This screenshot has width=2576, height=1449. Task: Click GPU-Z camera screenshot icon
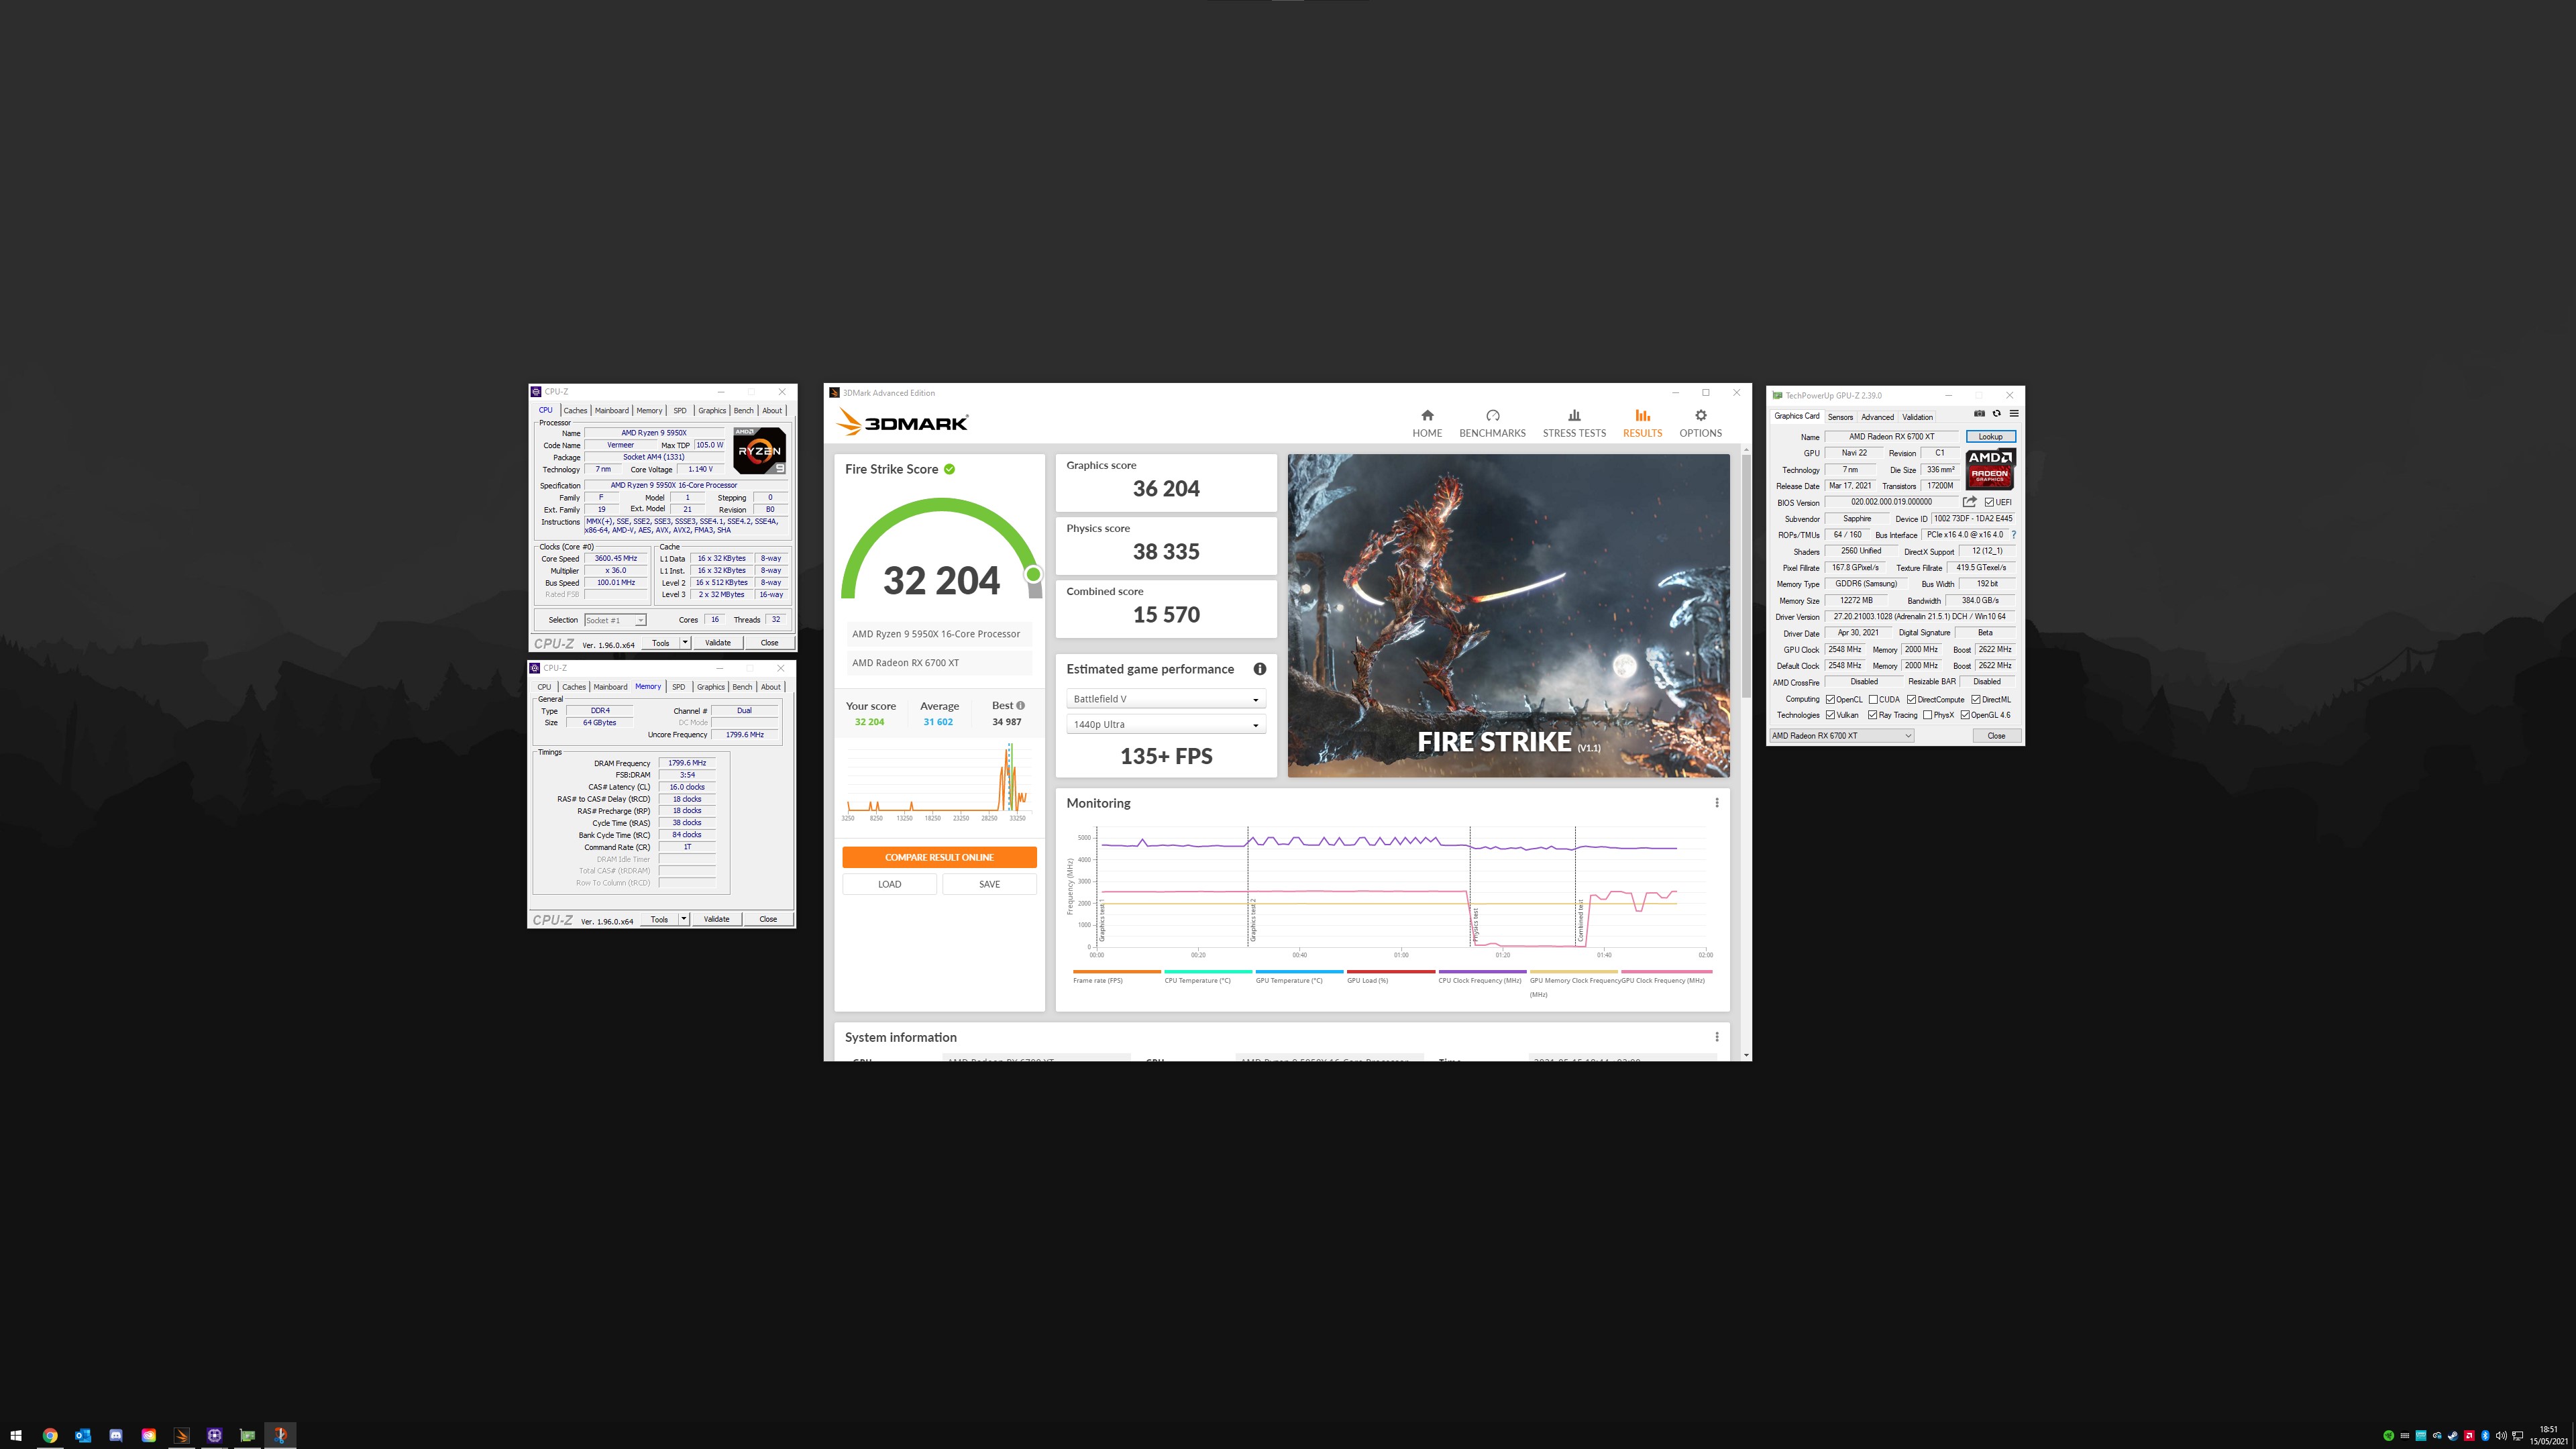(1979, 414)
